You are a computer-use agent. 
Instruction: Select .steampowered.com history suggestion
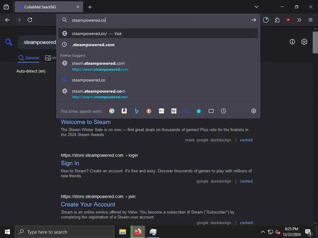(x=158, y=45)
